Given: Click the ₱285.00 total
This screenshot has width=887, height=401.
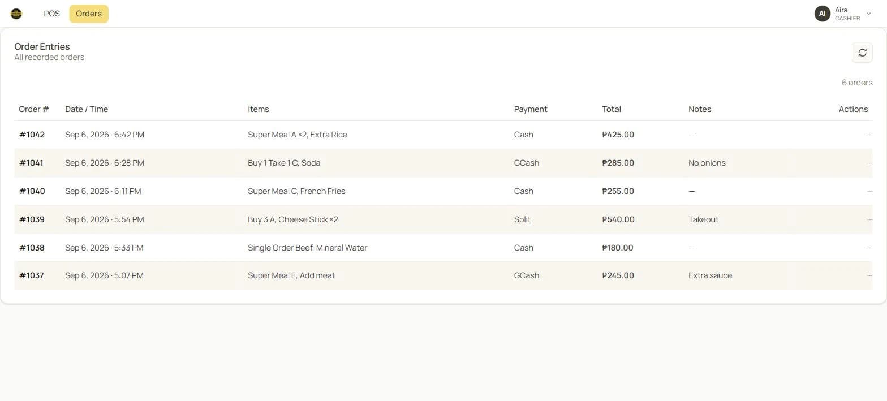Looking at the screenshot, I should [618, 163].
